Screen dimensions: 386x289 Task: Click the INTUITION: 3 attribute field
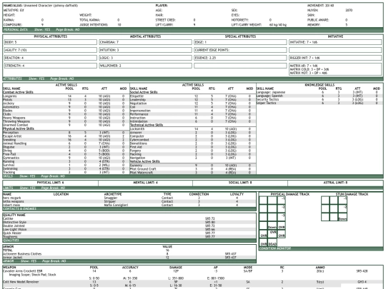pyautogui.click(x=146, y=50)
